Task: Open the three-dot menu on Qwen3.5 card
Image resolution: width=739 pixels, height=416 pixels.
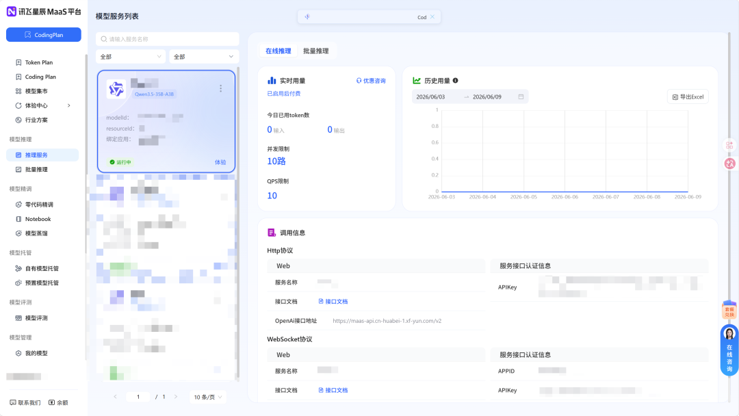Action: click(220, 88)
